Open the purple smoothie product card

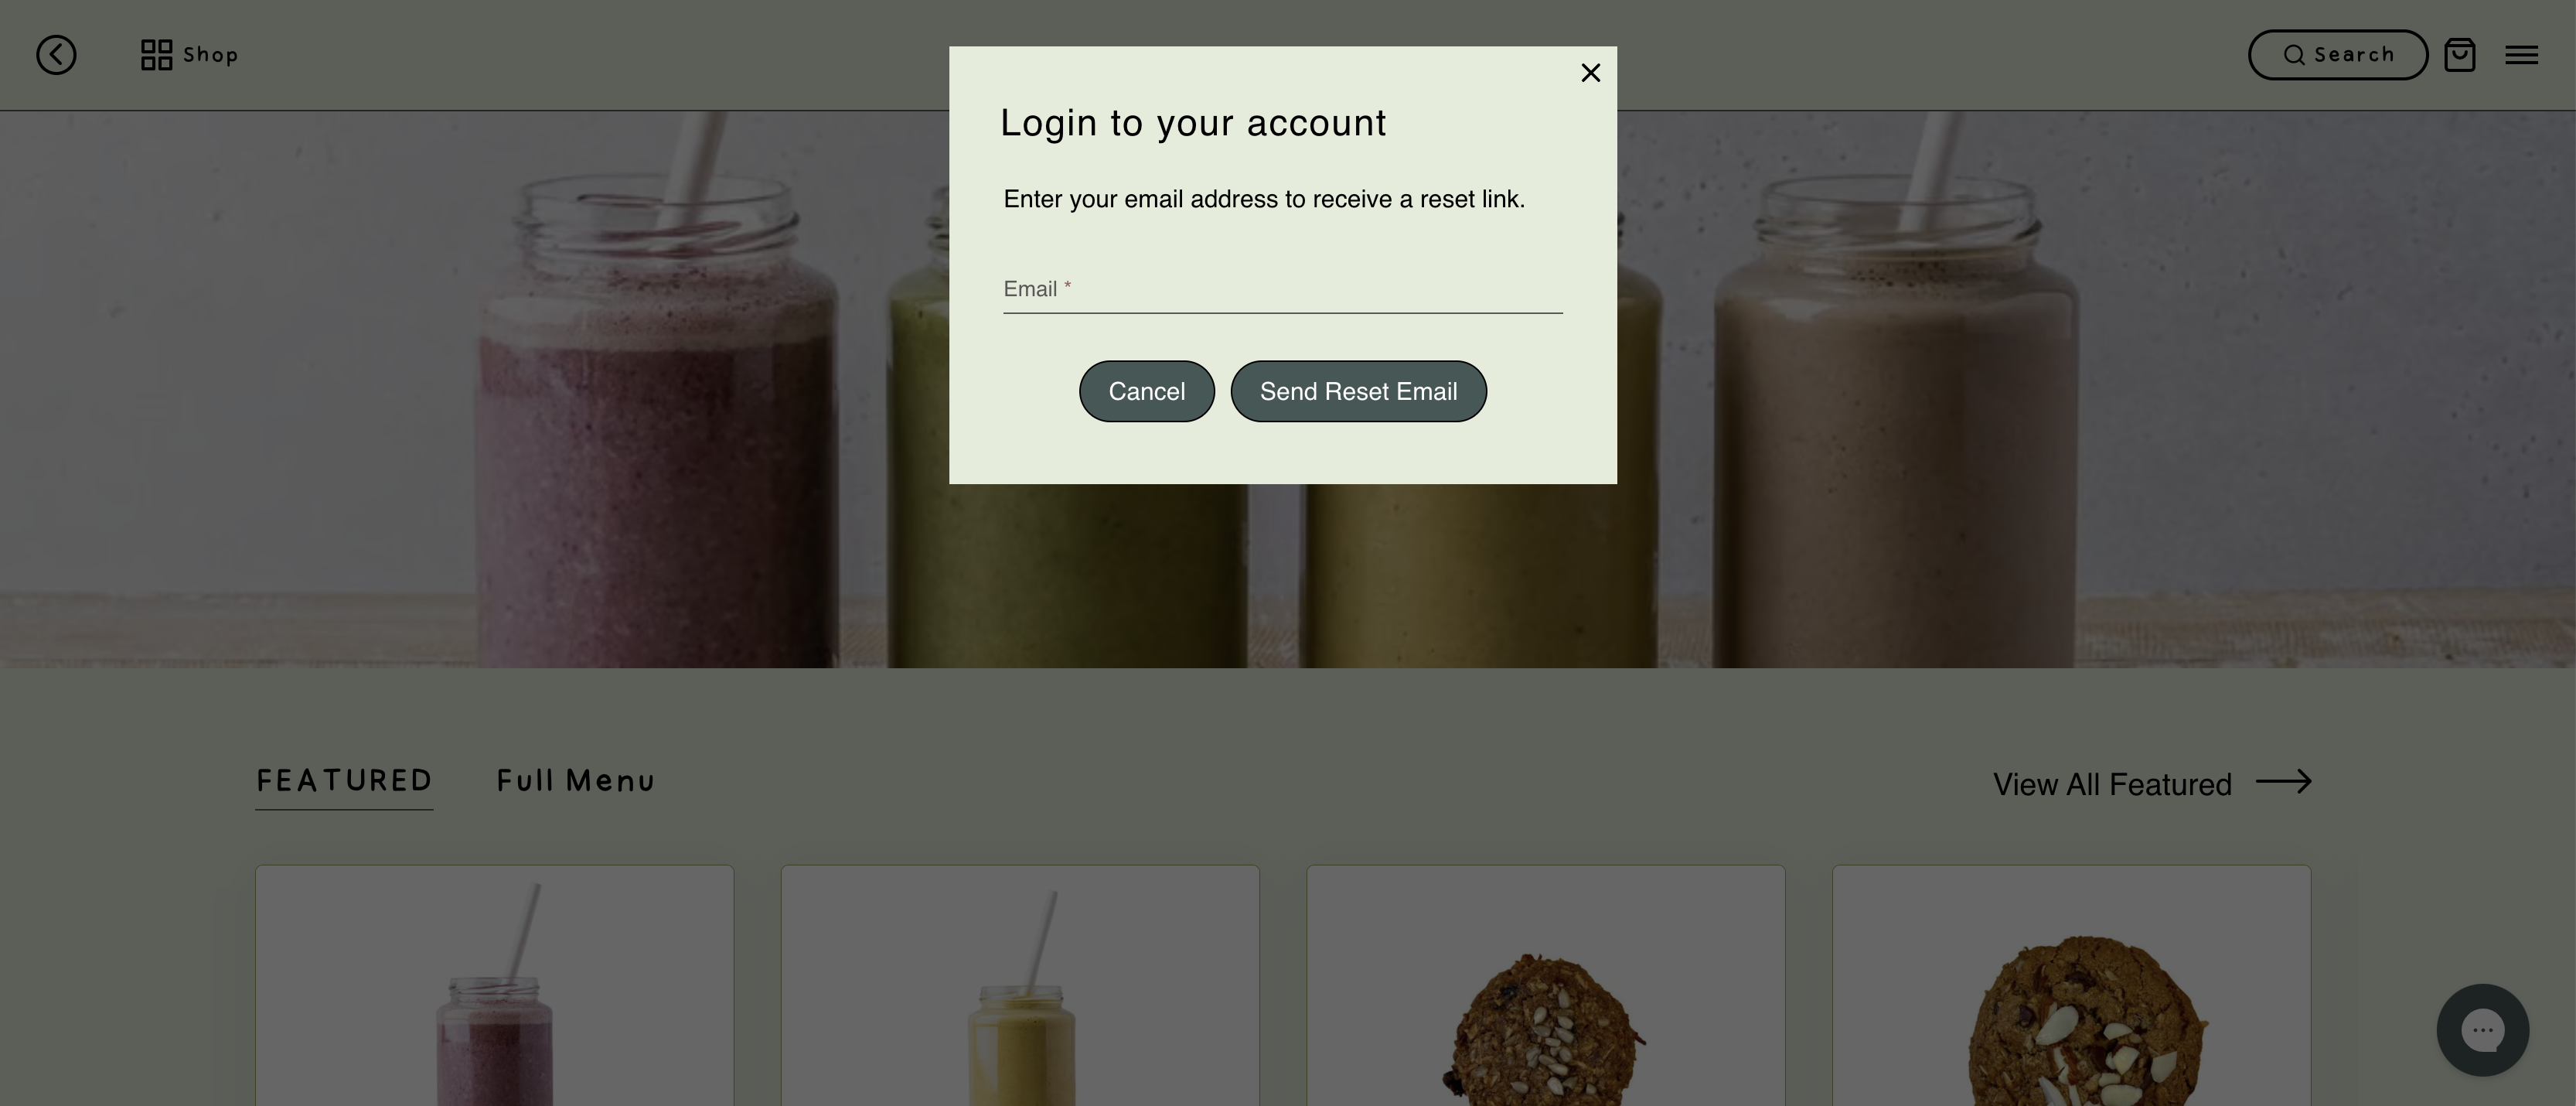[494, 986]
